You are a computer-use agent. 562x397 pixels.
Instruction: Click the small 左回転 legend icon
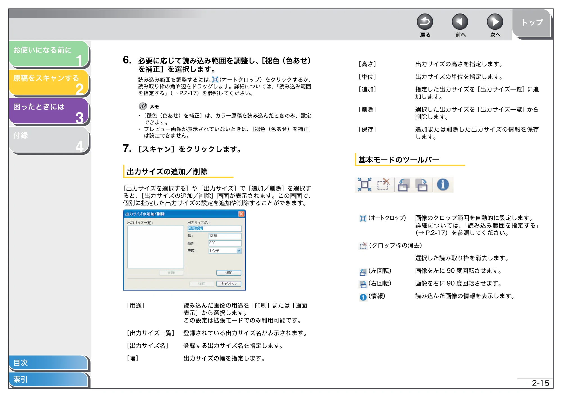(x=363, y=272)
